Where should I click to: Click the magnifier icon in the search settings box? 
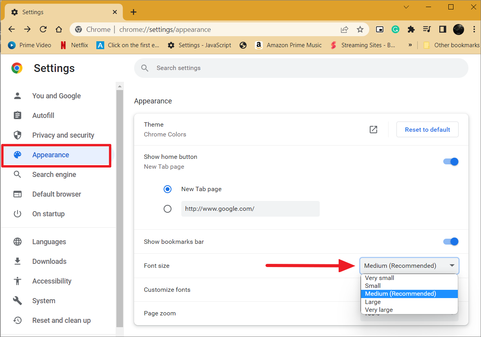pyautogui.click(x=145, y=68)
